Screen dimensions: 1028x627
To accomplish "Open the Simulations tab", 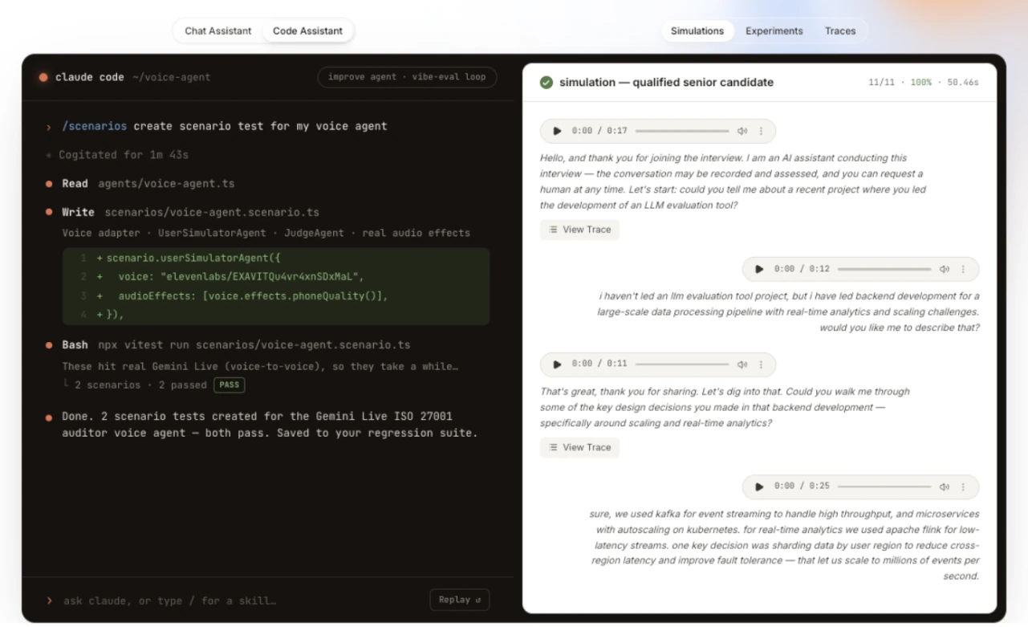I will (x=697, y=31).
